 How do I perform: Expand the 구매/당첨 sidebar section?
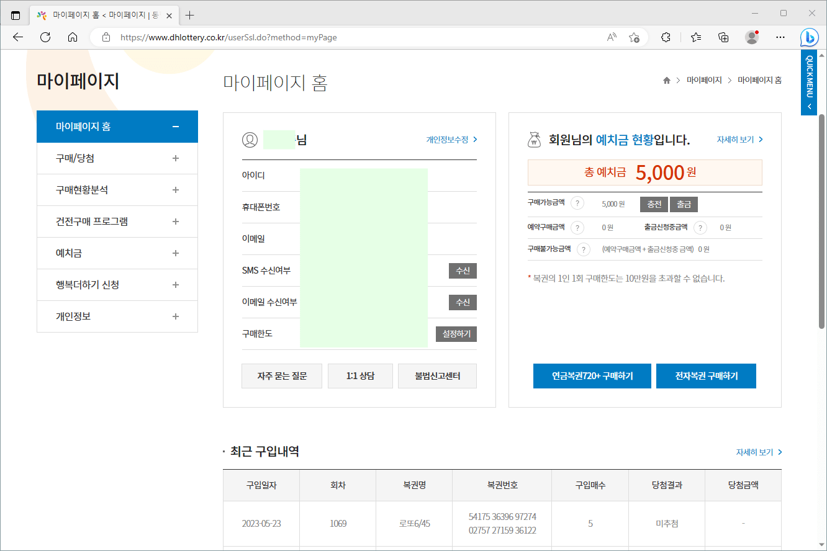(x=176, y=158)
